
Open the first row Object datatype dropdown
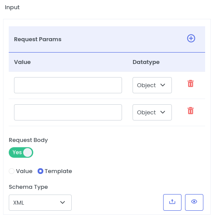(x=152, y=85)
